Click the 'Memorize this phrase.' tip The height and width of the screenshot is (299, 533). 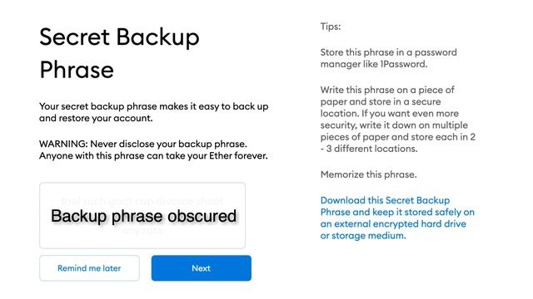click(x=368, y=174)
